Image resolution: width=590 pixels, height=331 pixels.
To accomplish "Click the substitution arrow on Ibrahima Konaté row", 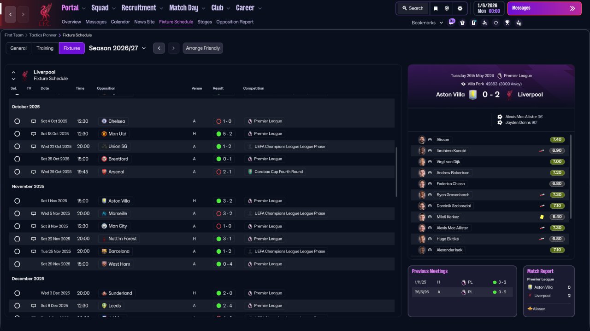I will tap(542, 151).
